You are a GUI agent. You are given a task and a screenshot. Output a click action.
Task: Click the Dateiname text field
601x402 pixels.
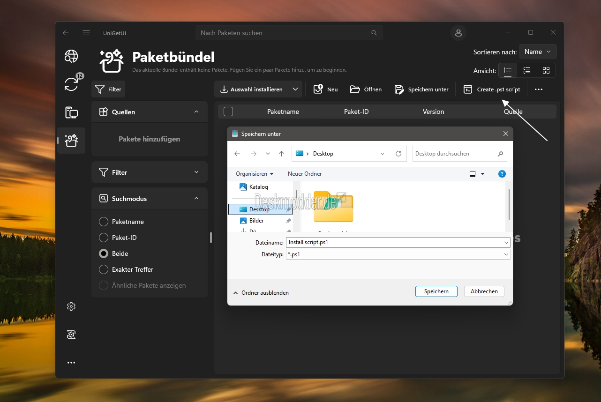coord(398,243)
